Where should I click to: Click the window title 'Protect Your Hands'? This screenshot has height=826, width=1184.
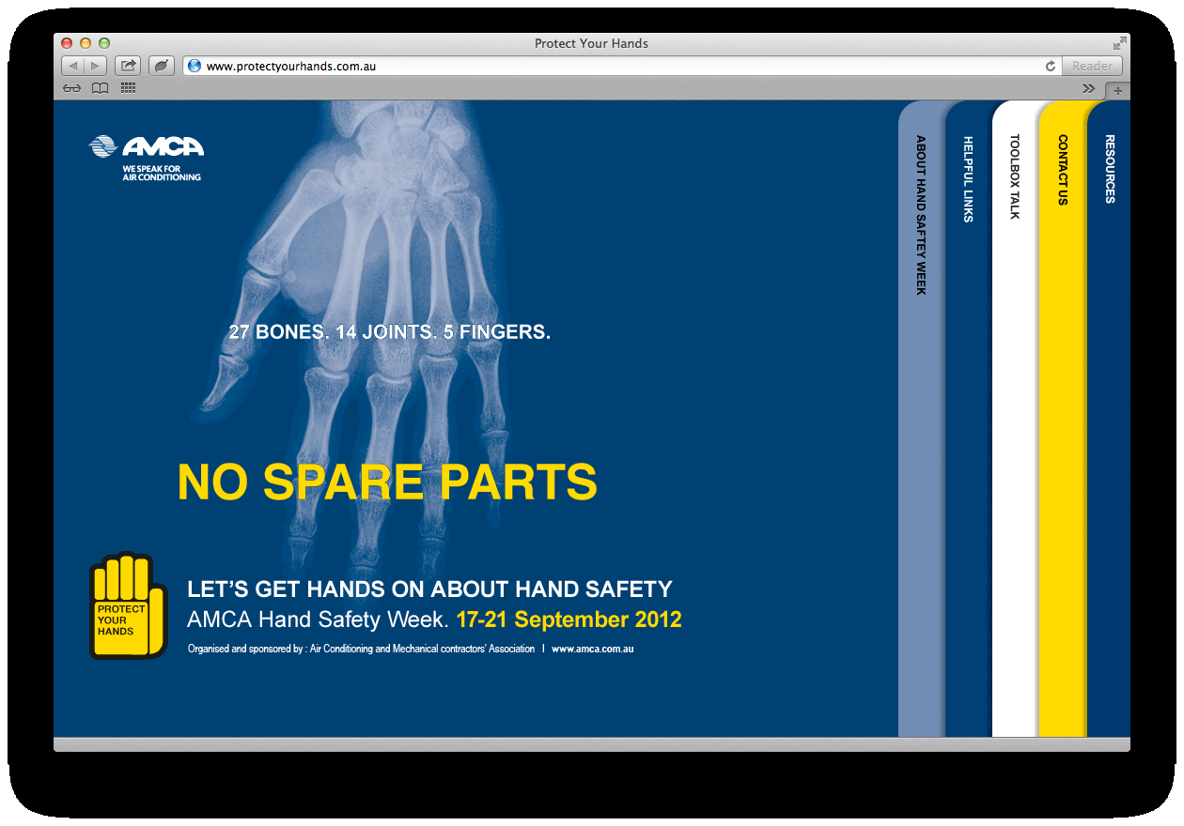click(x=591, y=43)
